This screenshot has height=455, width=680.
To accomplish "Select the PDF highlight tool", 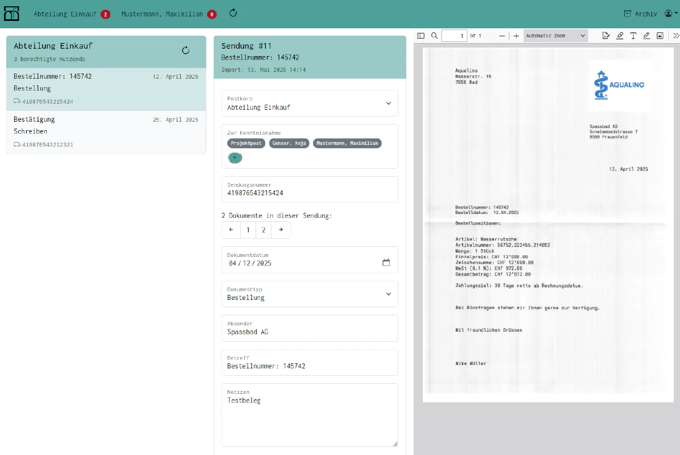I will pos(620,36).
